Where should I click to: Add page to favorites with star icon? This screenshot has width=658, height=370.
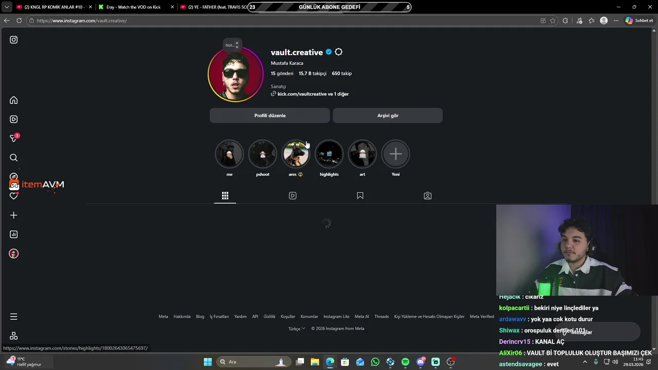(x=553, y=21)
